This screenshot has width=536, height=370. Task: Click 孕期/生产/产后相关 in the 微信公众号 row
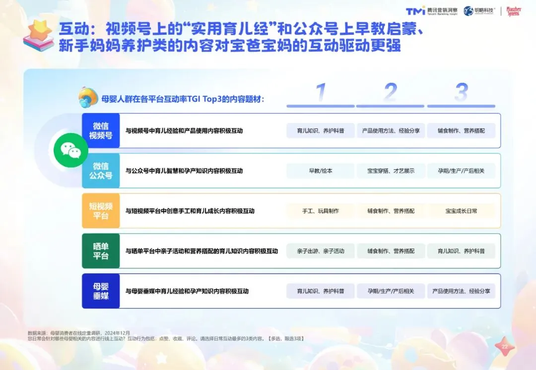pyautogui.click(x=461, y=171)
